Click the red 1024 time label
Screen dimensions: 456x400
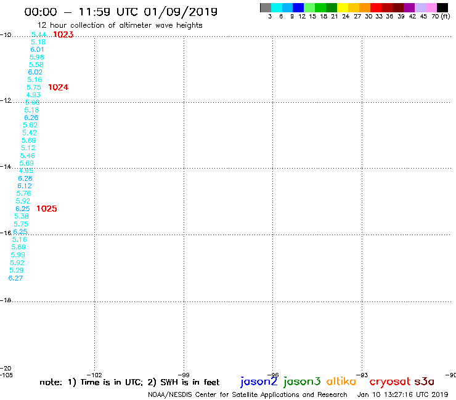point(58,87)
